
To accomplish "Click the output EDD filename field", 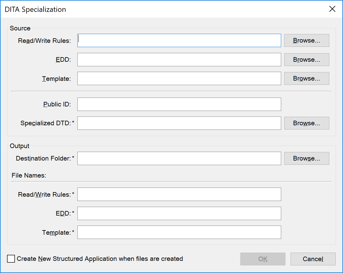I will tap(179, 213).
